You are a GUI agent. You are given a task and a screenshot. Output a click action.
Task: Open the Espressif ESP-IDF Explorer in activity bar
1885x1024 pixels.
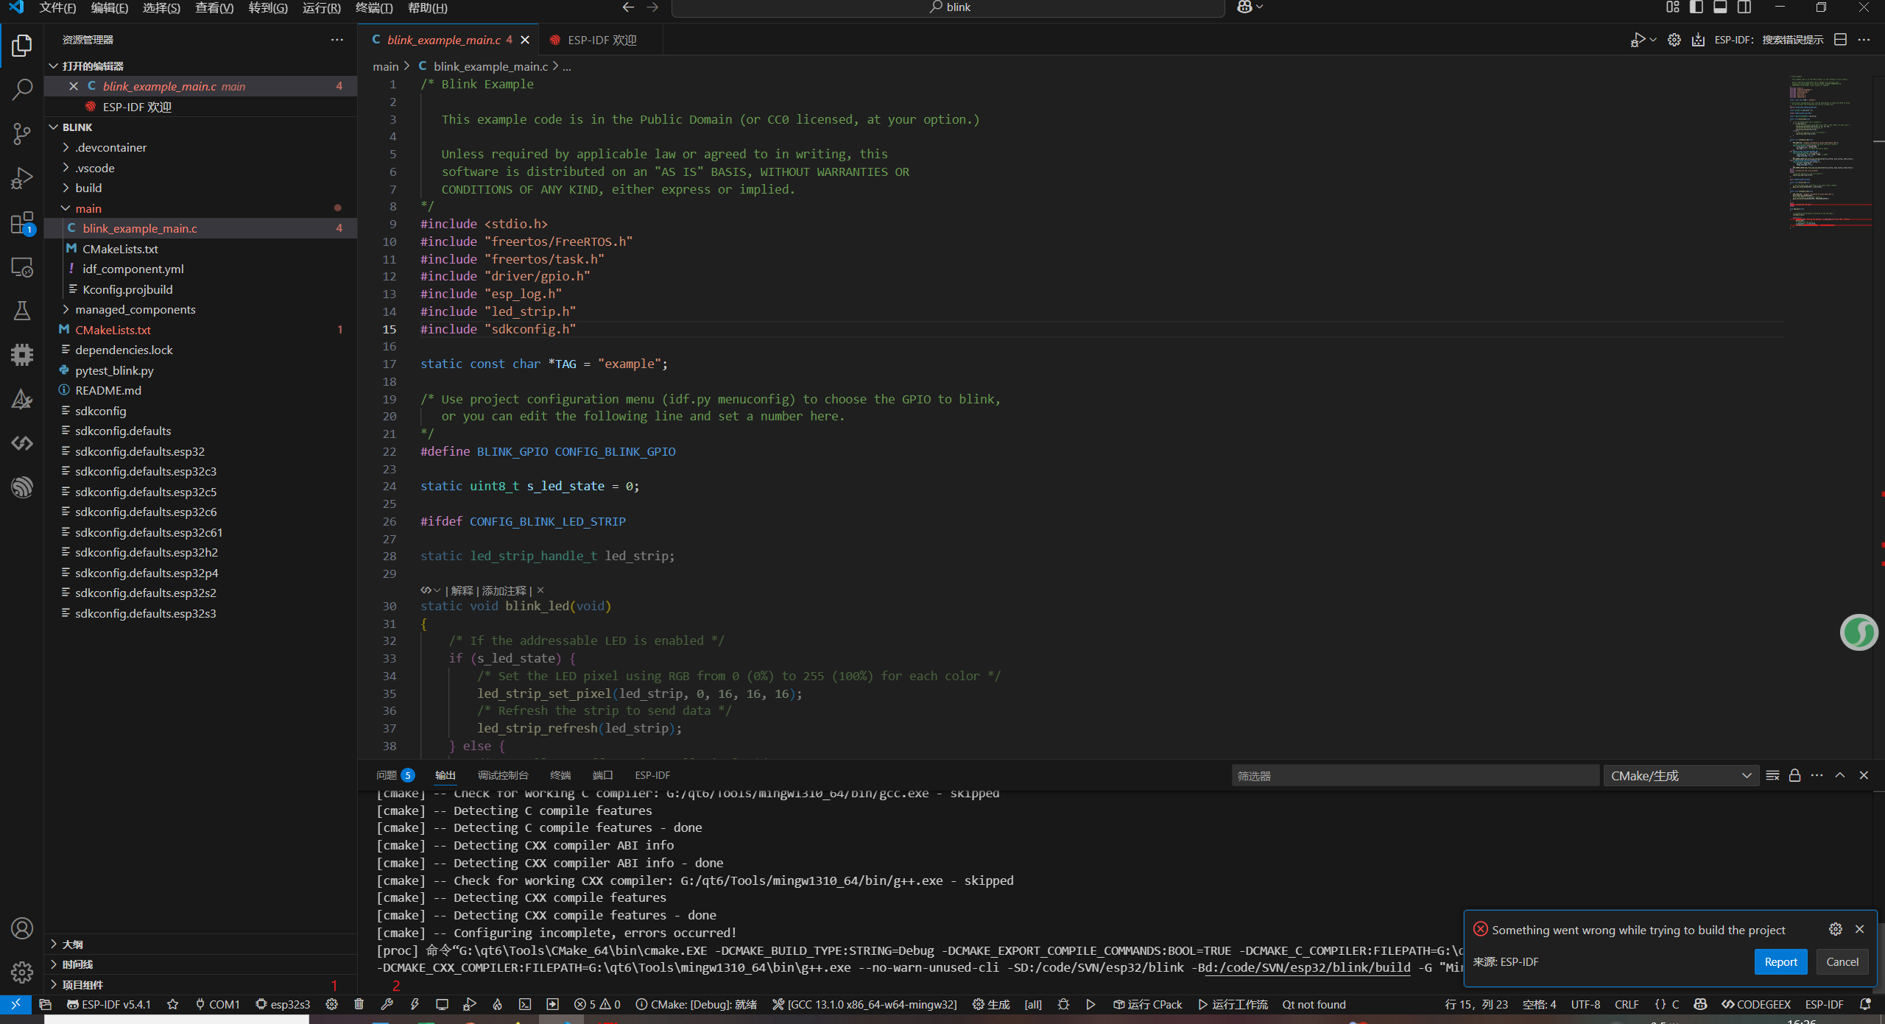(x=22, y=487)
